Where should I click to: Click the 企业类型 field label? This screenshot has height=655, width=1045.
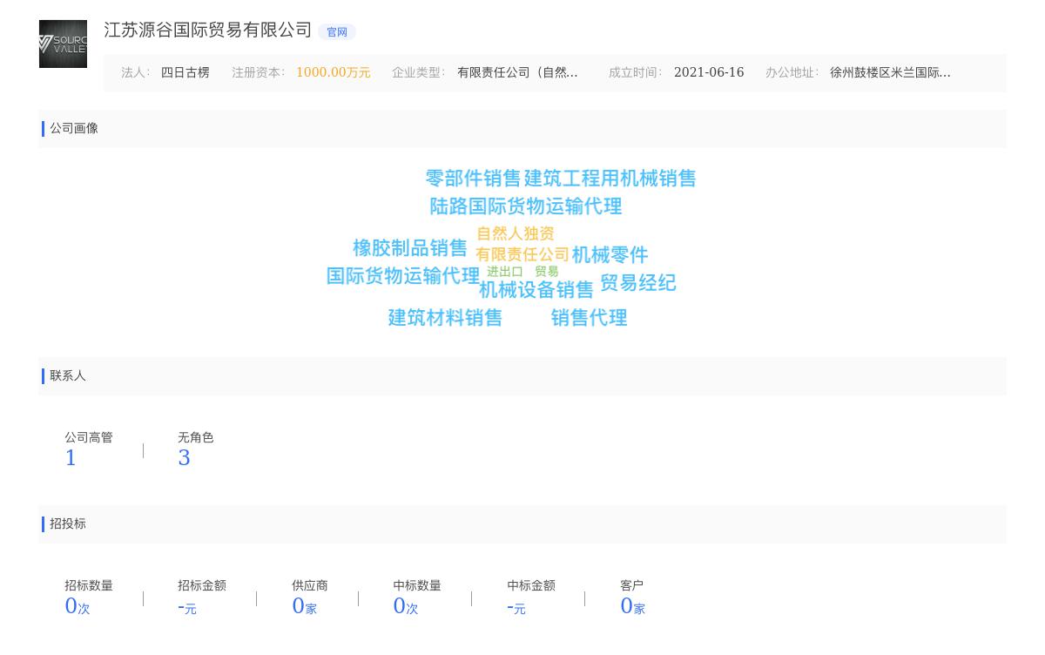418,73
